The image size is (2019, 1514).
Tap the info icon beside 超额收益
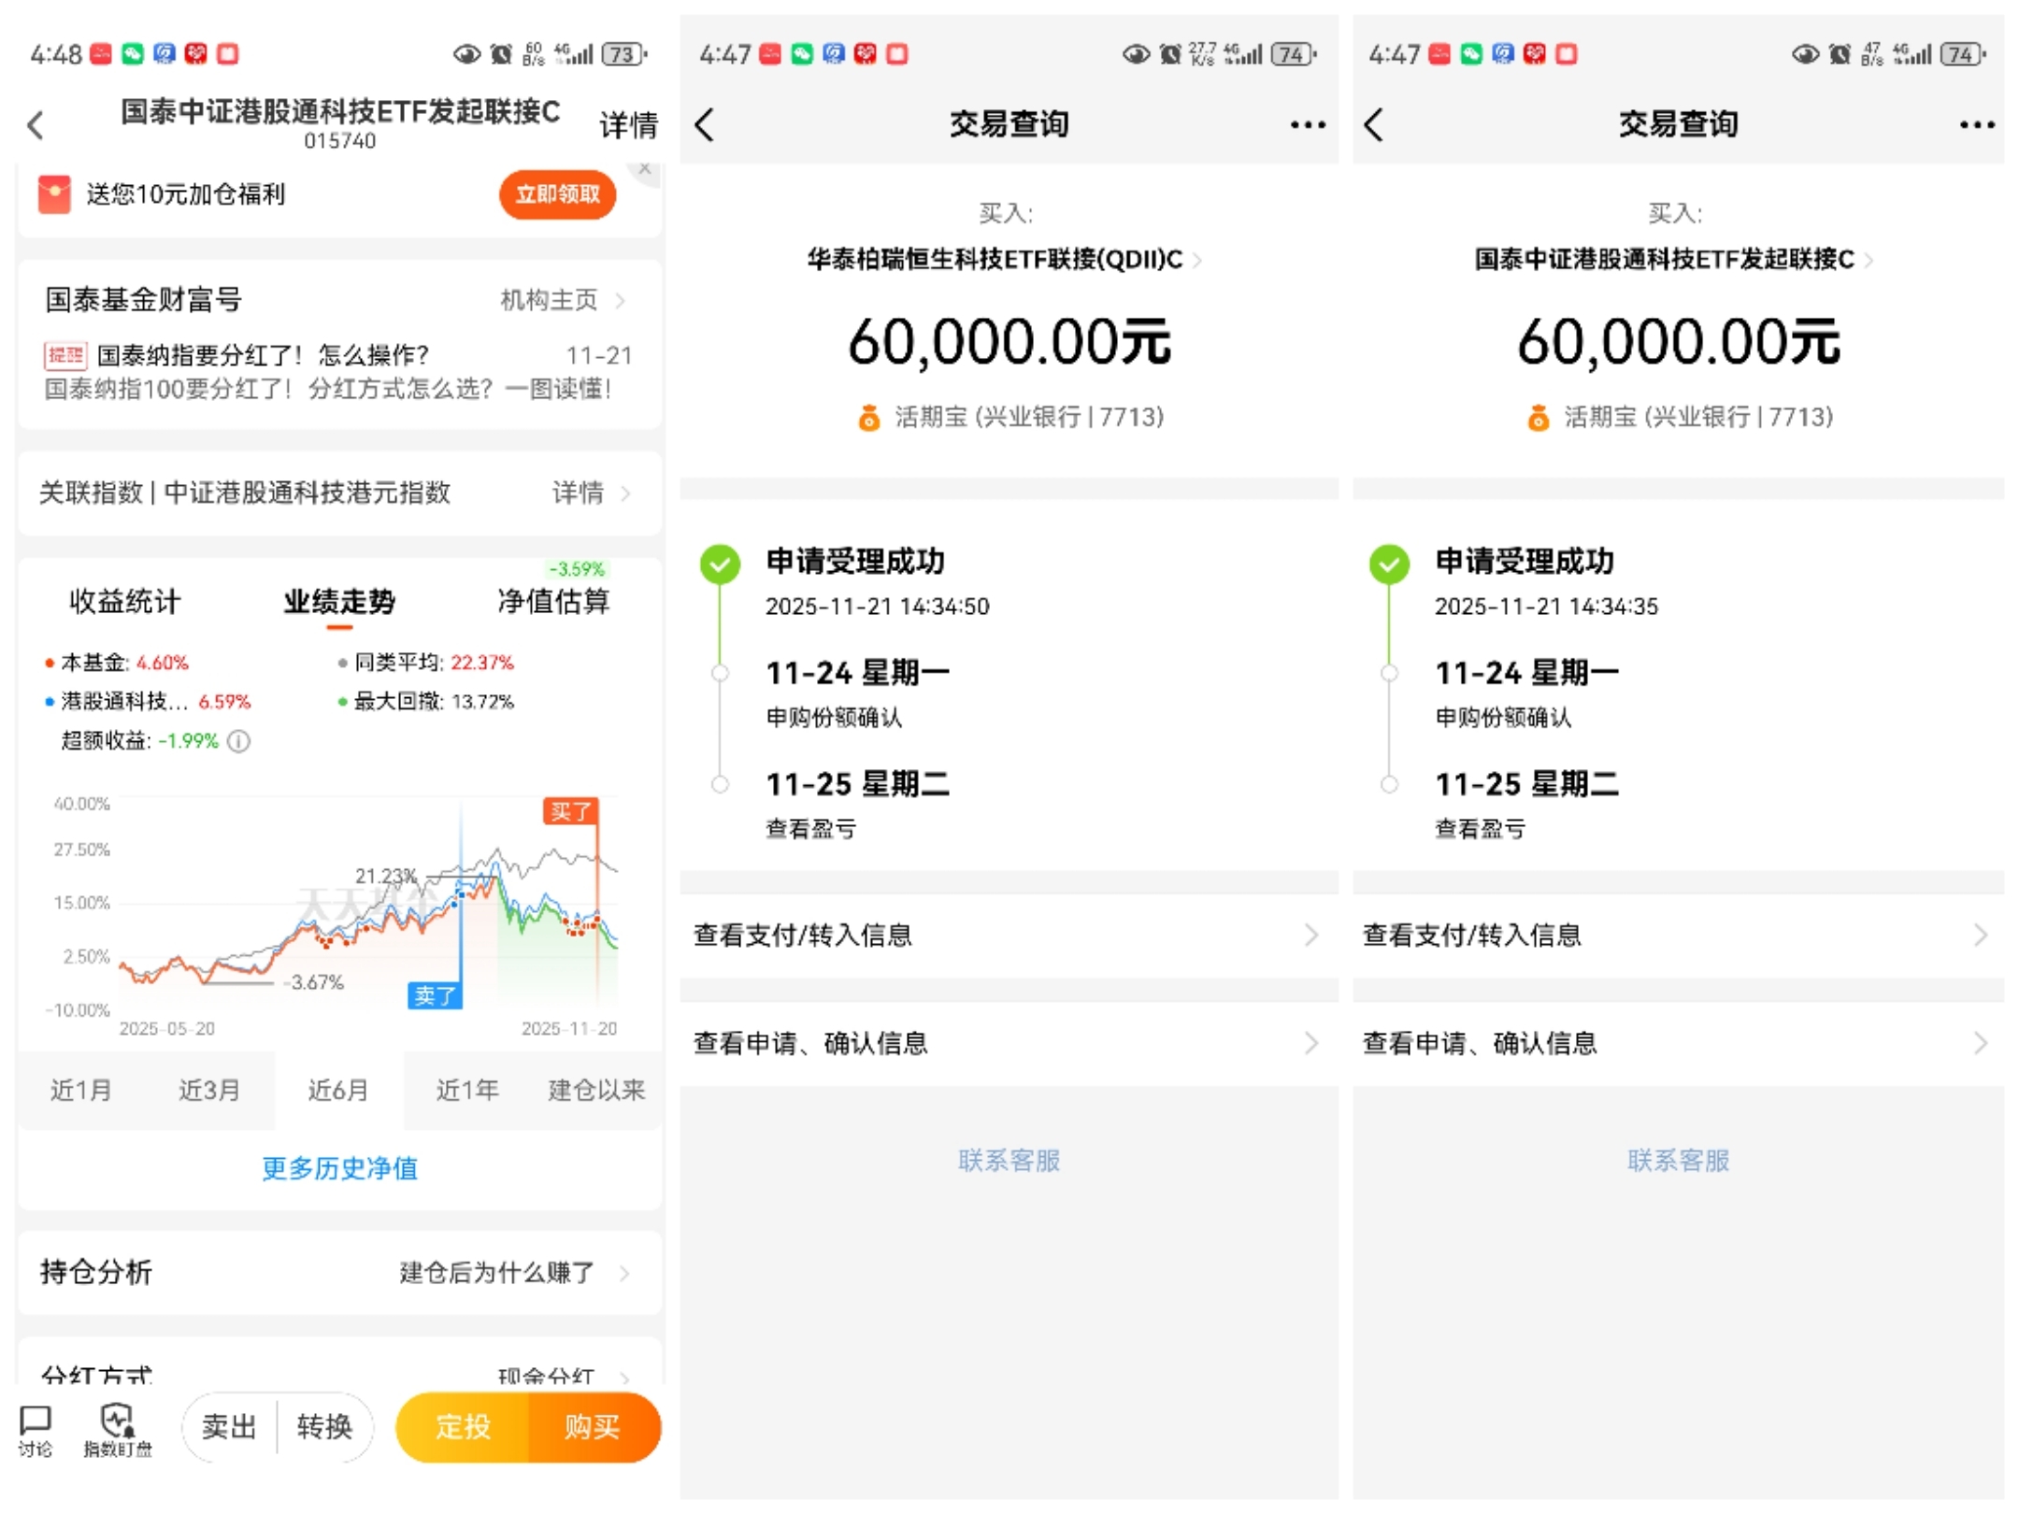point(239,741)
